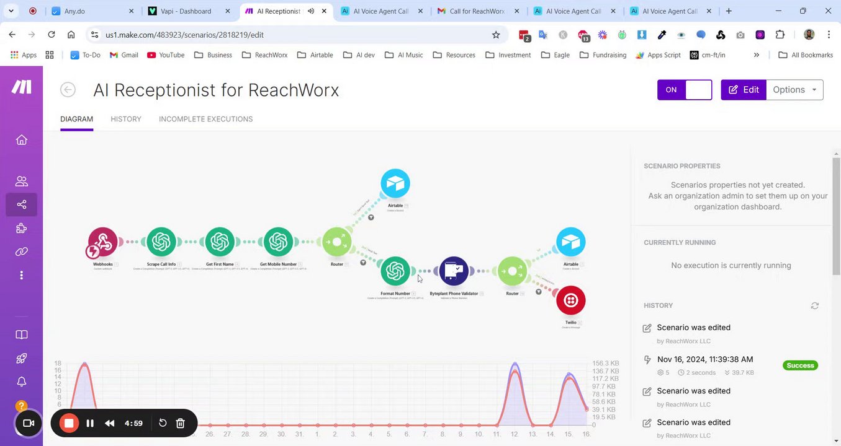The height and width of the screenshot is (446, 841).
Task: Open the Nov 16, 2024 execution entry
Action: click(705, 359)
